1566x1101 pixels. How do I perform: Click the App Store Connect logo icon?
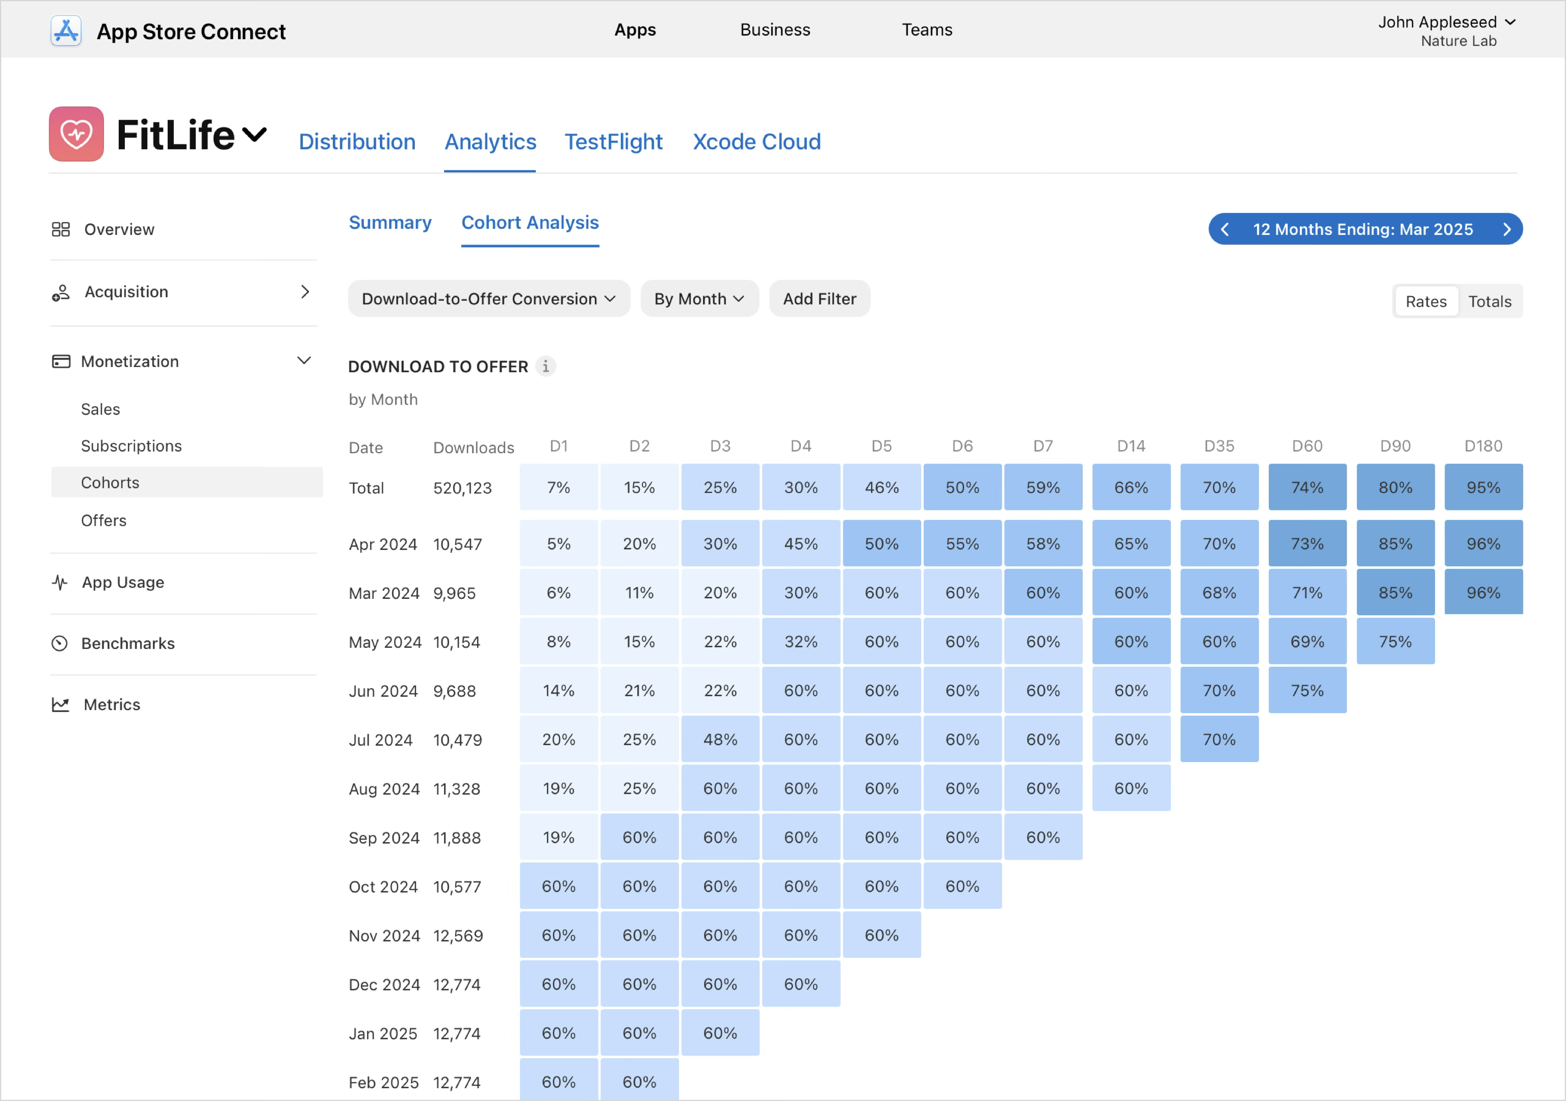(x=65, y=31)
